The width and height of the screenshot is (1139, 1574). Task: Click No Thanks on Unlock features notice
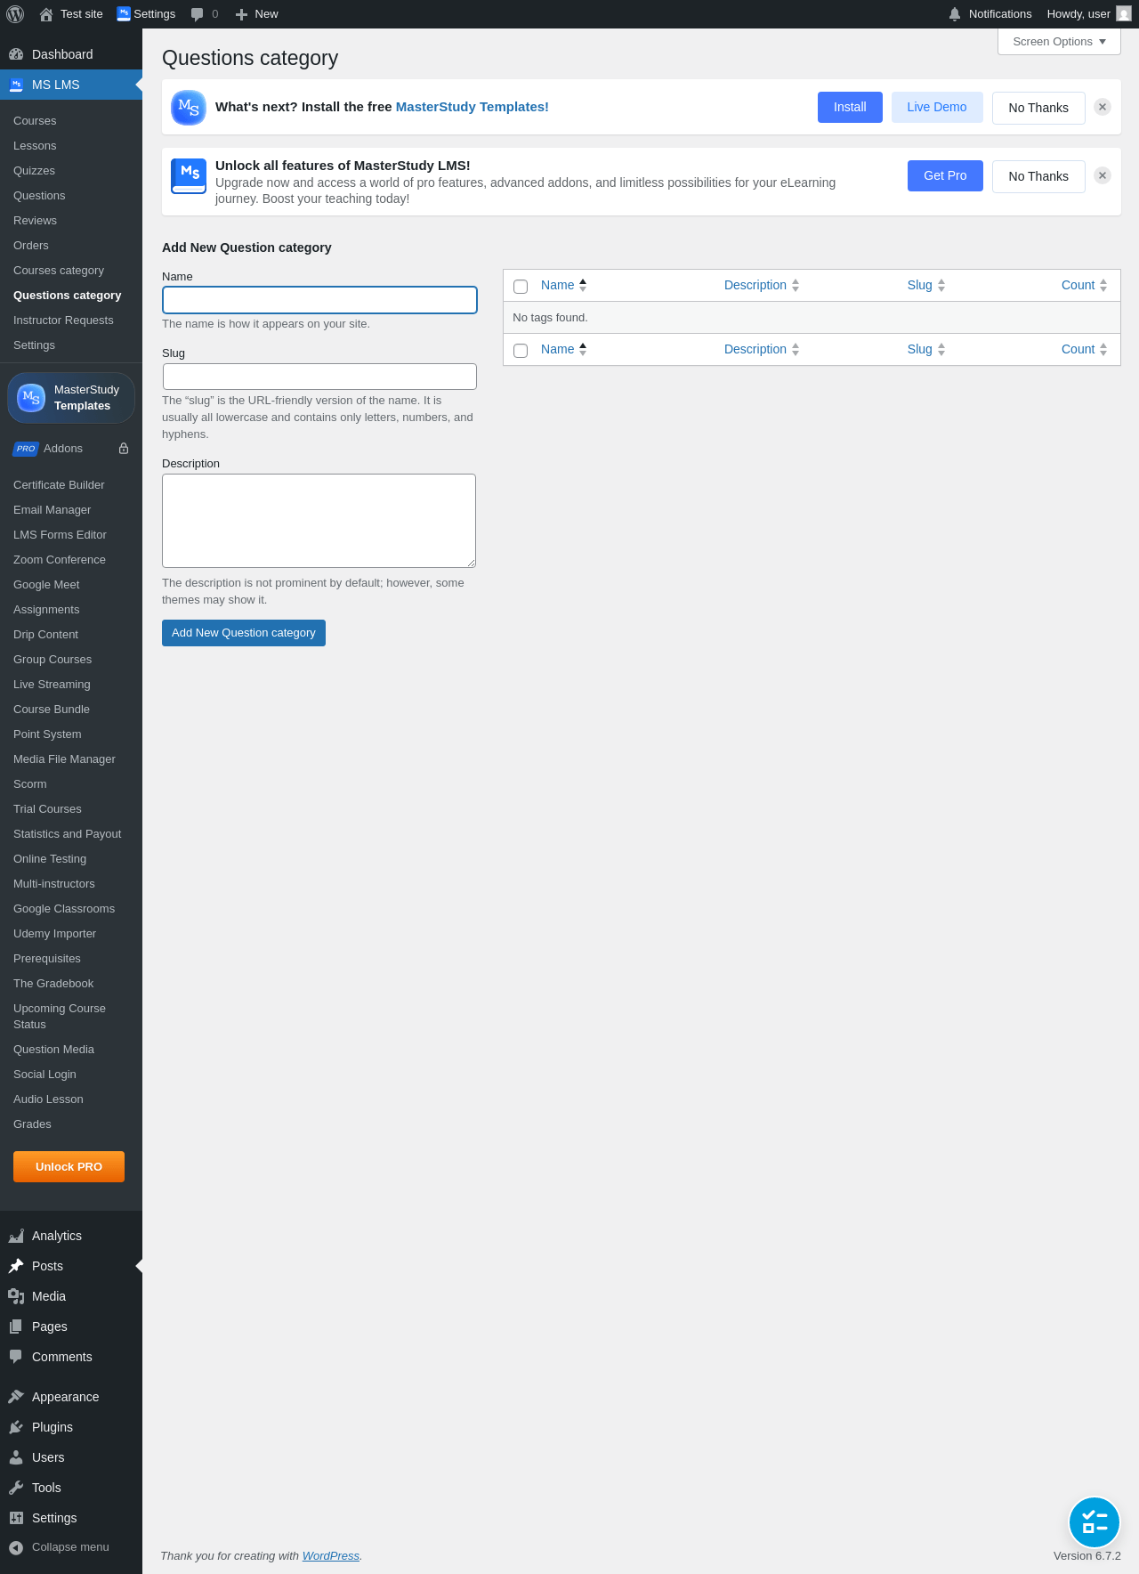1038,176
